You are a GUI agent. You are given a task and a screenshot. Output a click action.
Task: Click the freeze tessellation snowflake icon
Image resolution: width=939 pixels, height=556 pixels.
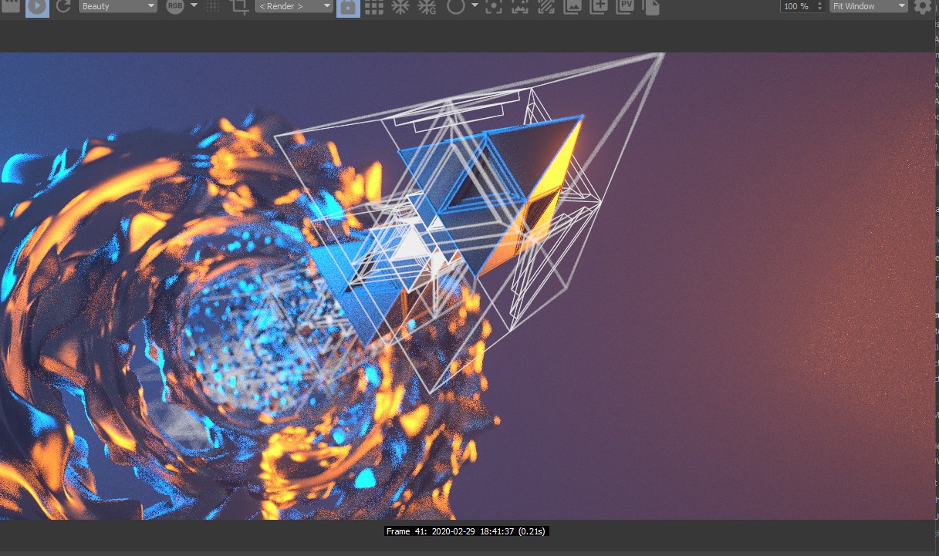coord(400,7)
